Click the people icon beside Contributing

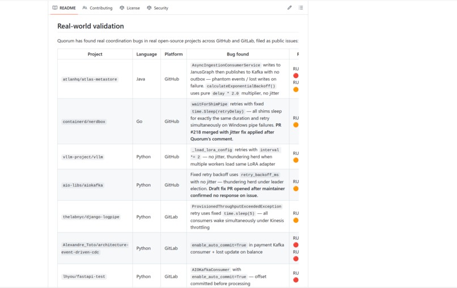(x=85, y=8)
